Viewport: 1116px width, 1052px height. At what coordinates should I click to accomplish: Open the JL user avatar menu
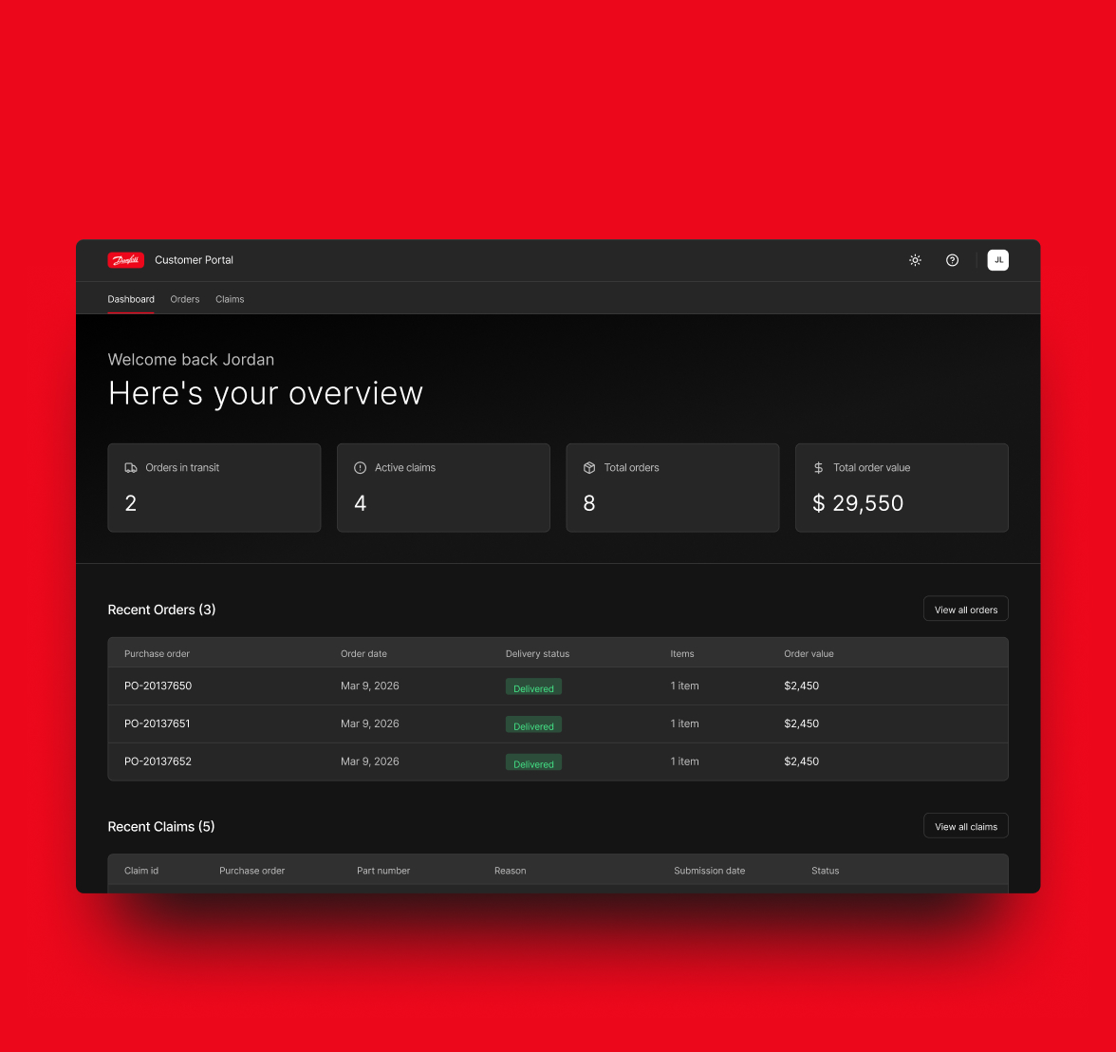pyautogui.click(x=997, y=260)
